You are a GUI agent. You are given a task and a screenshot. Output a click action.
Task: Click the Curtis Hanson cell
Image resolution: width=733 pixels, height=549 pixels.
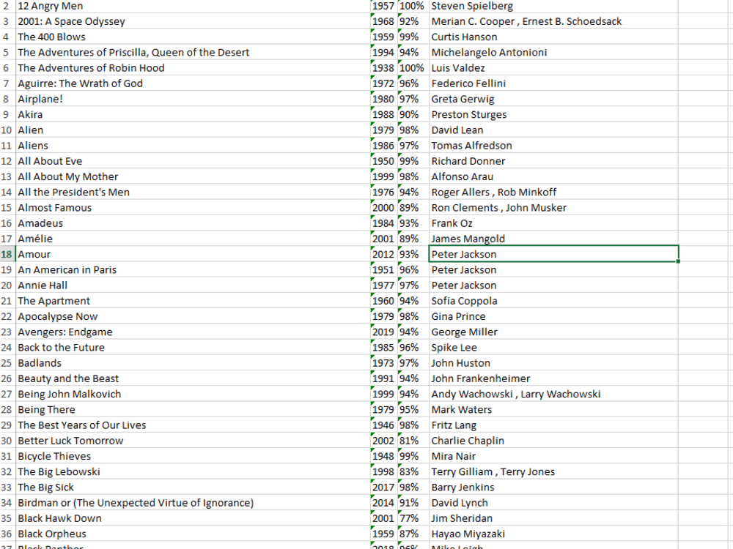[553, 37]
